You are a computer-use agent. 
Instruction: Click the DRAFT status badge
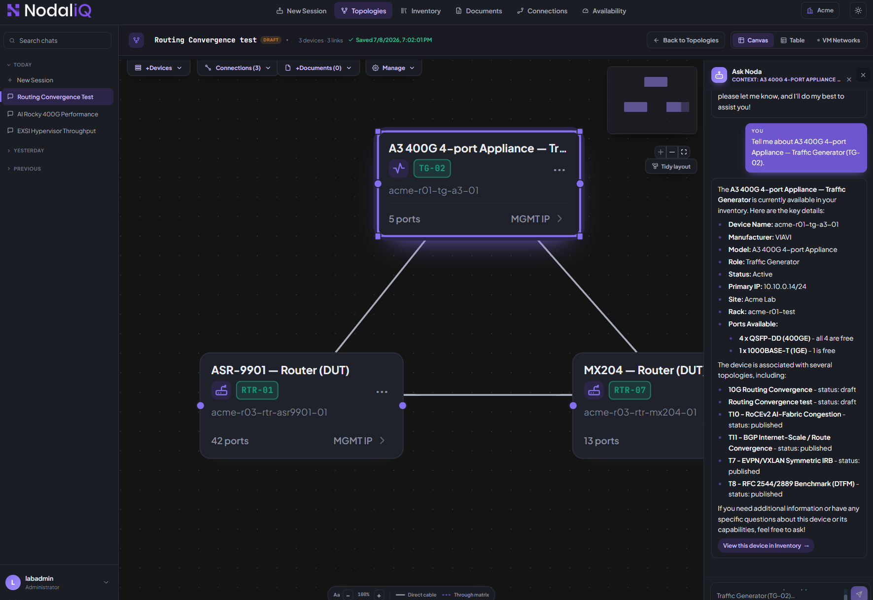coord(271,40)
